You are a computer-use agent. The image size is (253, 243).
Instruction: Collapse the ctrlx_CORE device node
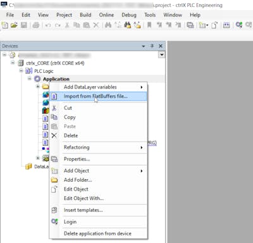(13, 63)
